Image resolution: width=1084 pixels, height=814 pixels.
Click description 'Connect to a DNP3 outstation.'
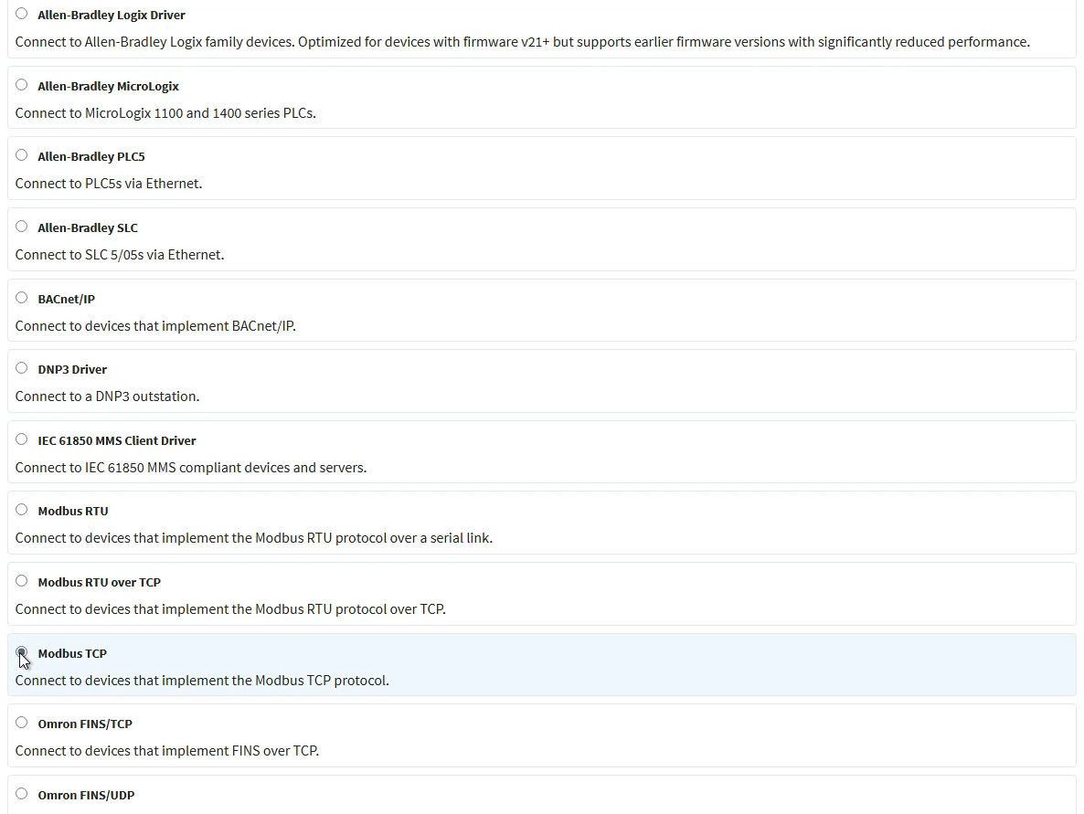point(107,396)
